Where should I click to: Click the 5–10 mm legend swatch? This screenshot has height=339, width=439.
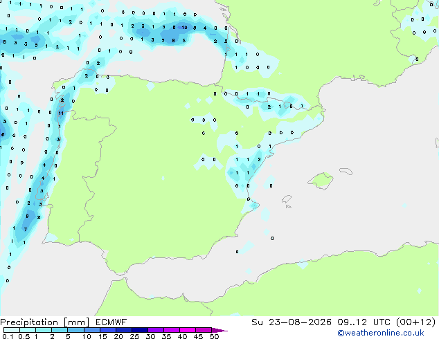tap(75, 330)
